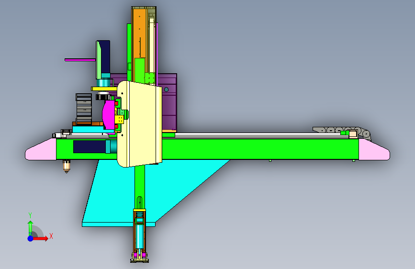Select the cream-yellow carriage cover
This screenshot has height=269, width=415.
[x=139, y=124]
